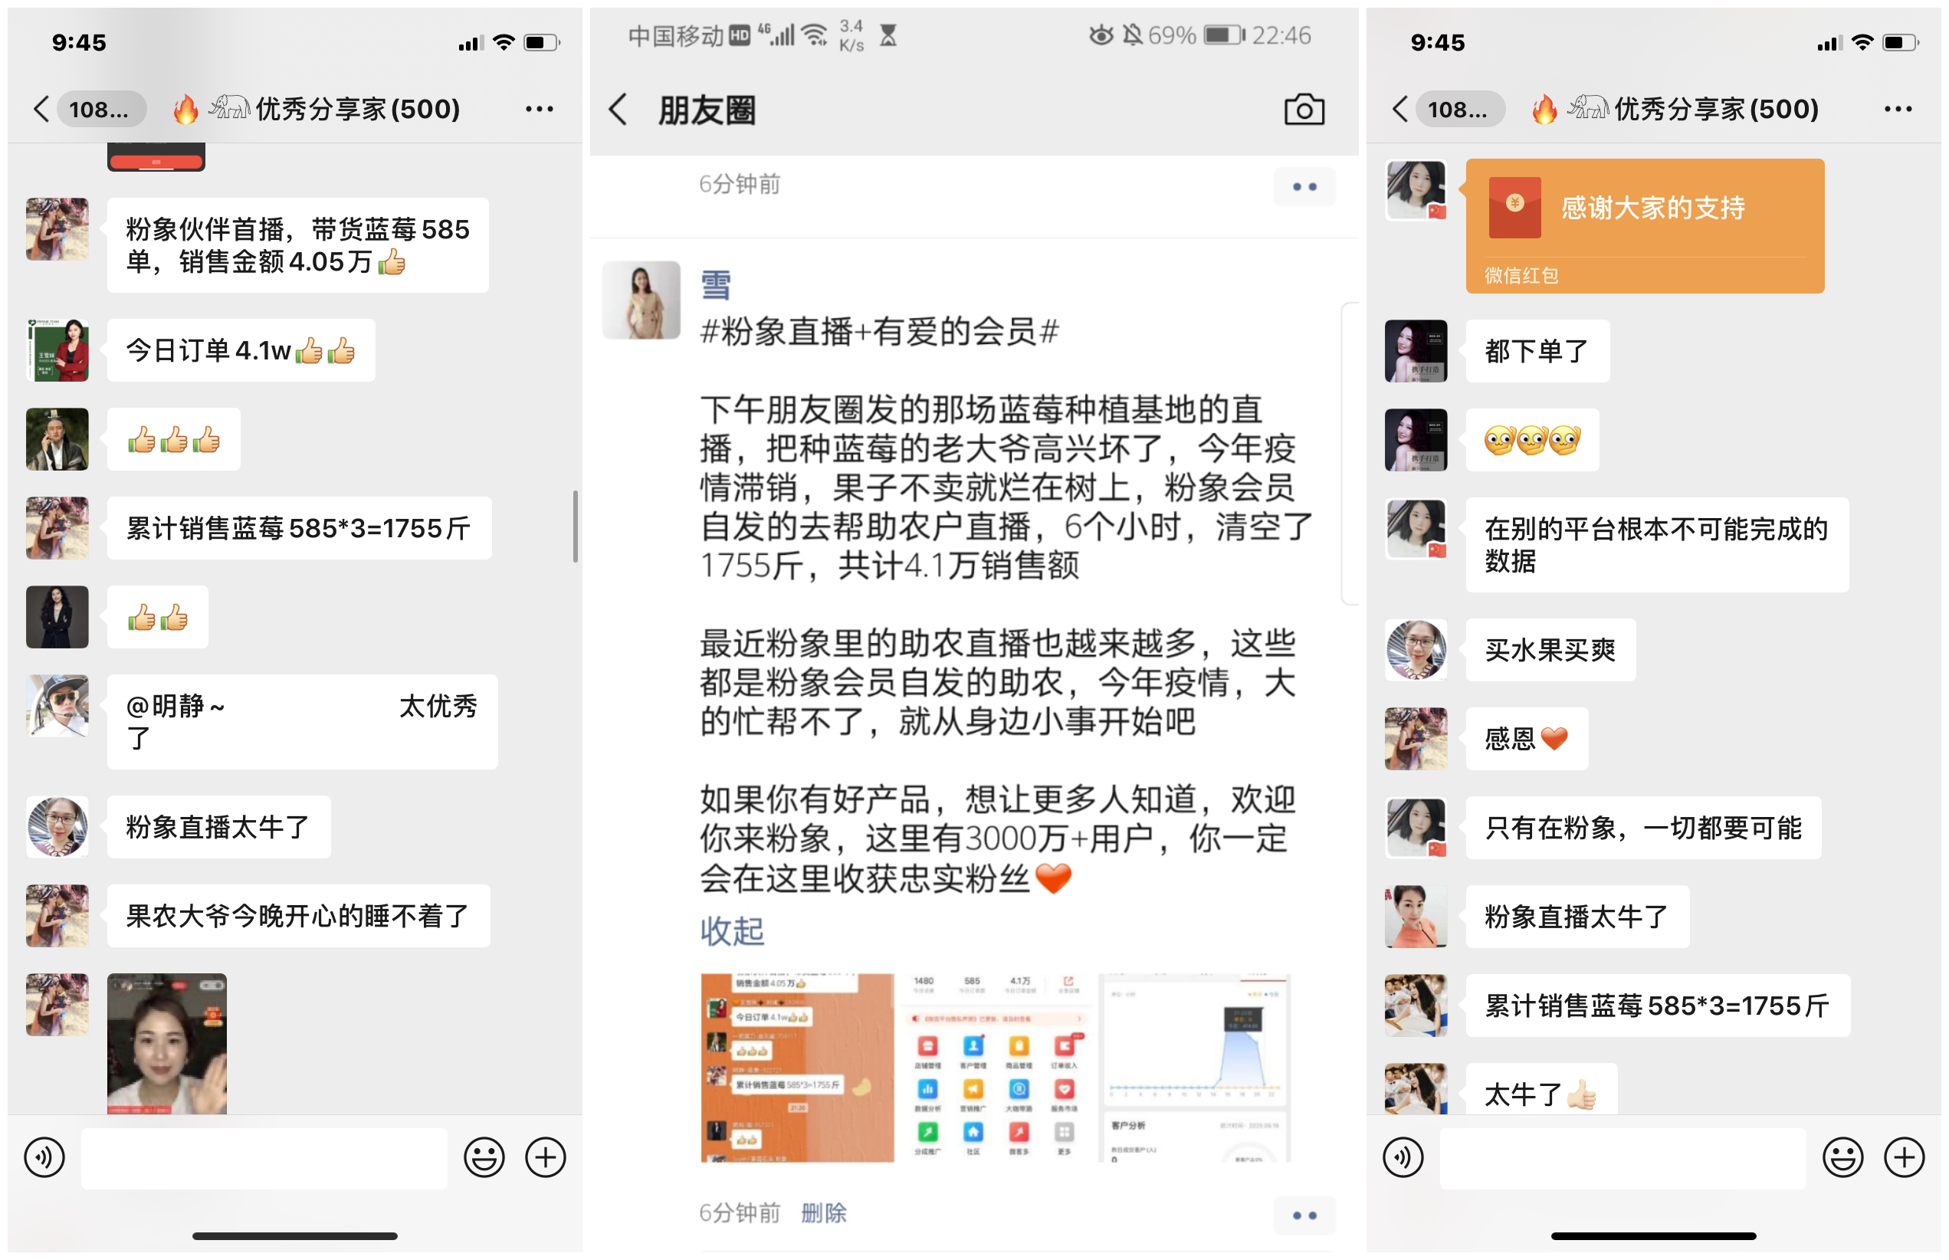Tap message @明静~ 太优秀了
This screenshot has width=1949, height=1260.
(x=302, y=722)
